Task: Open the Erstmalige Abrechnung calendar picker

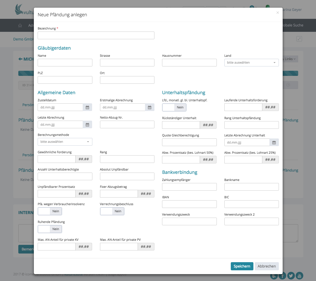Action: (150, 107)
